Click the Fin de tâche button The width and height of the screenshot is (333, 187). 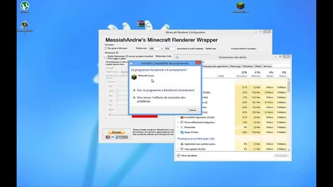281,156
